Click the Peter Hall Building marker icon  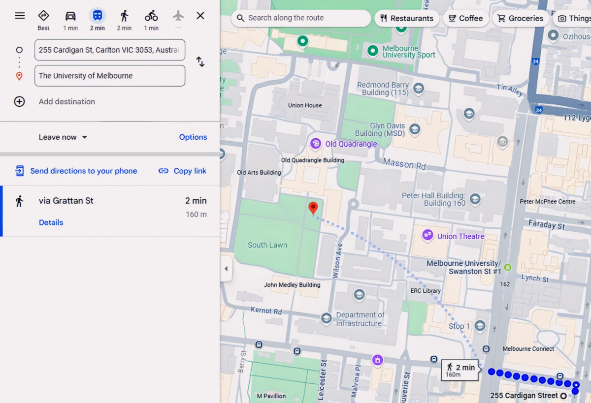pyautogui.click(x=475, y=199)
